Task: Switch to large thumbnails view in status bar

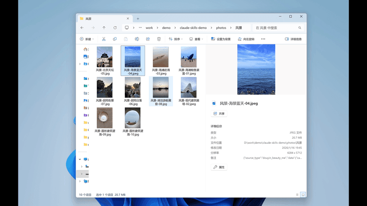Action: (303, 195)
